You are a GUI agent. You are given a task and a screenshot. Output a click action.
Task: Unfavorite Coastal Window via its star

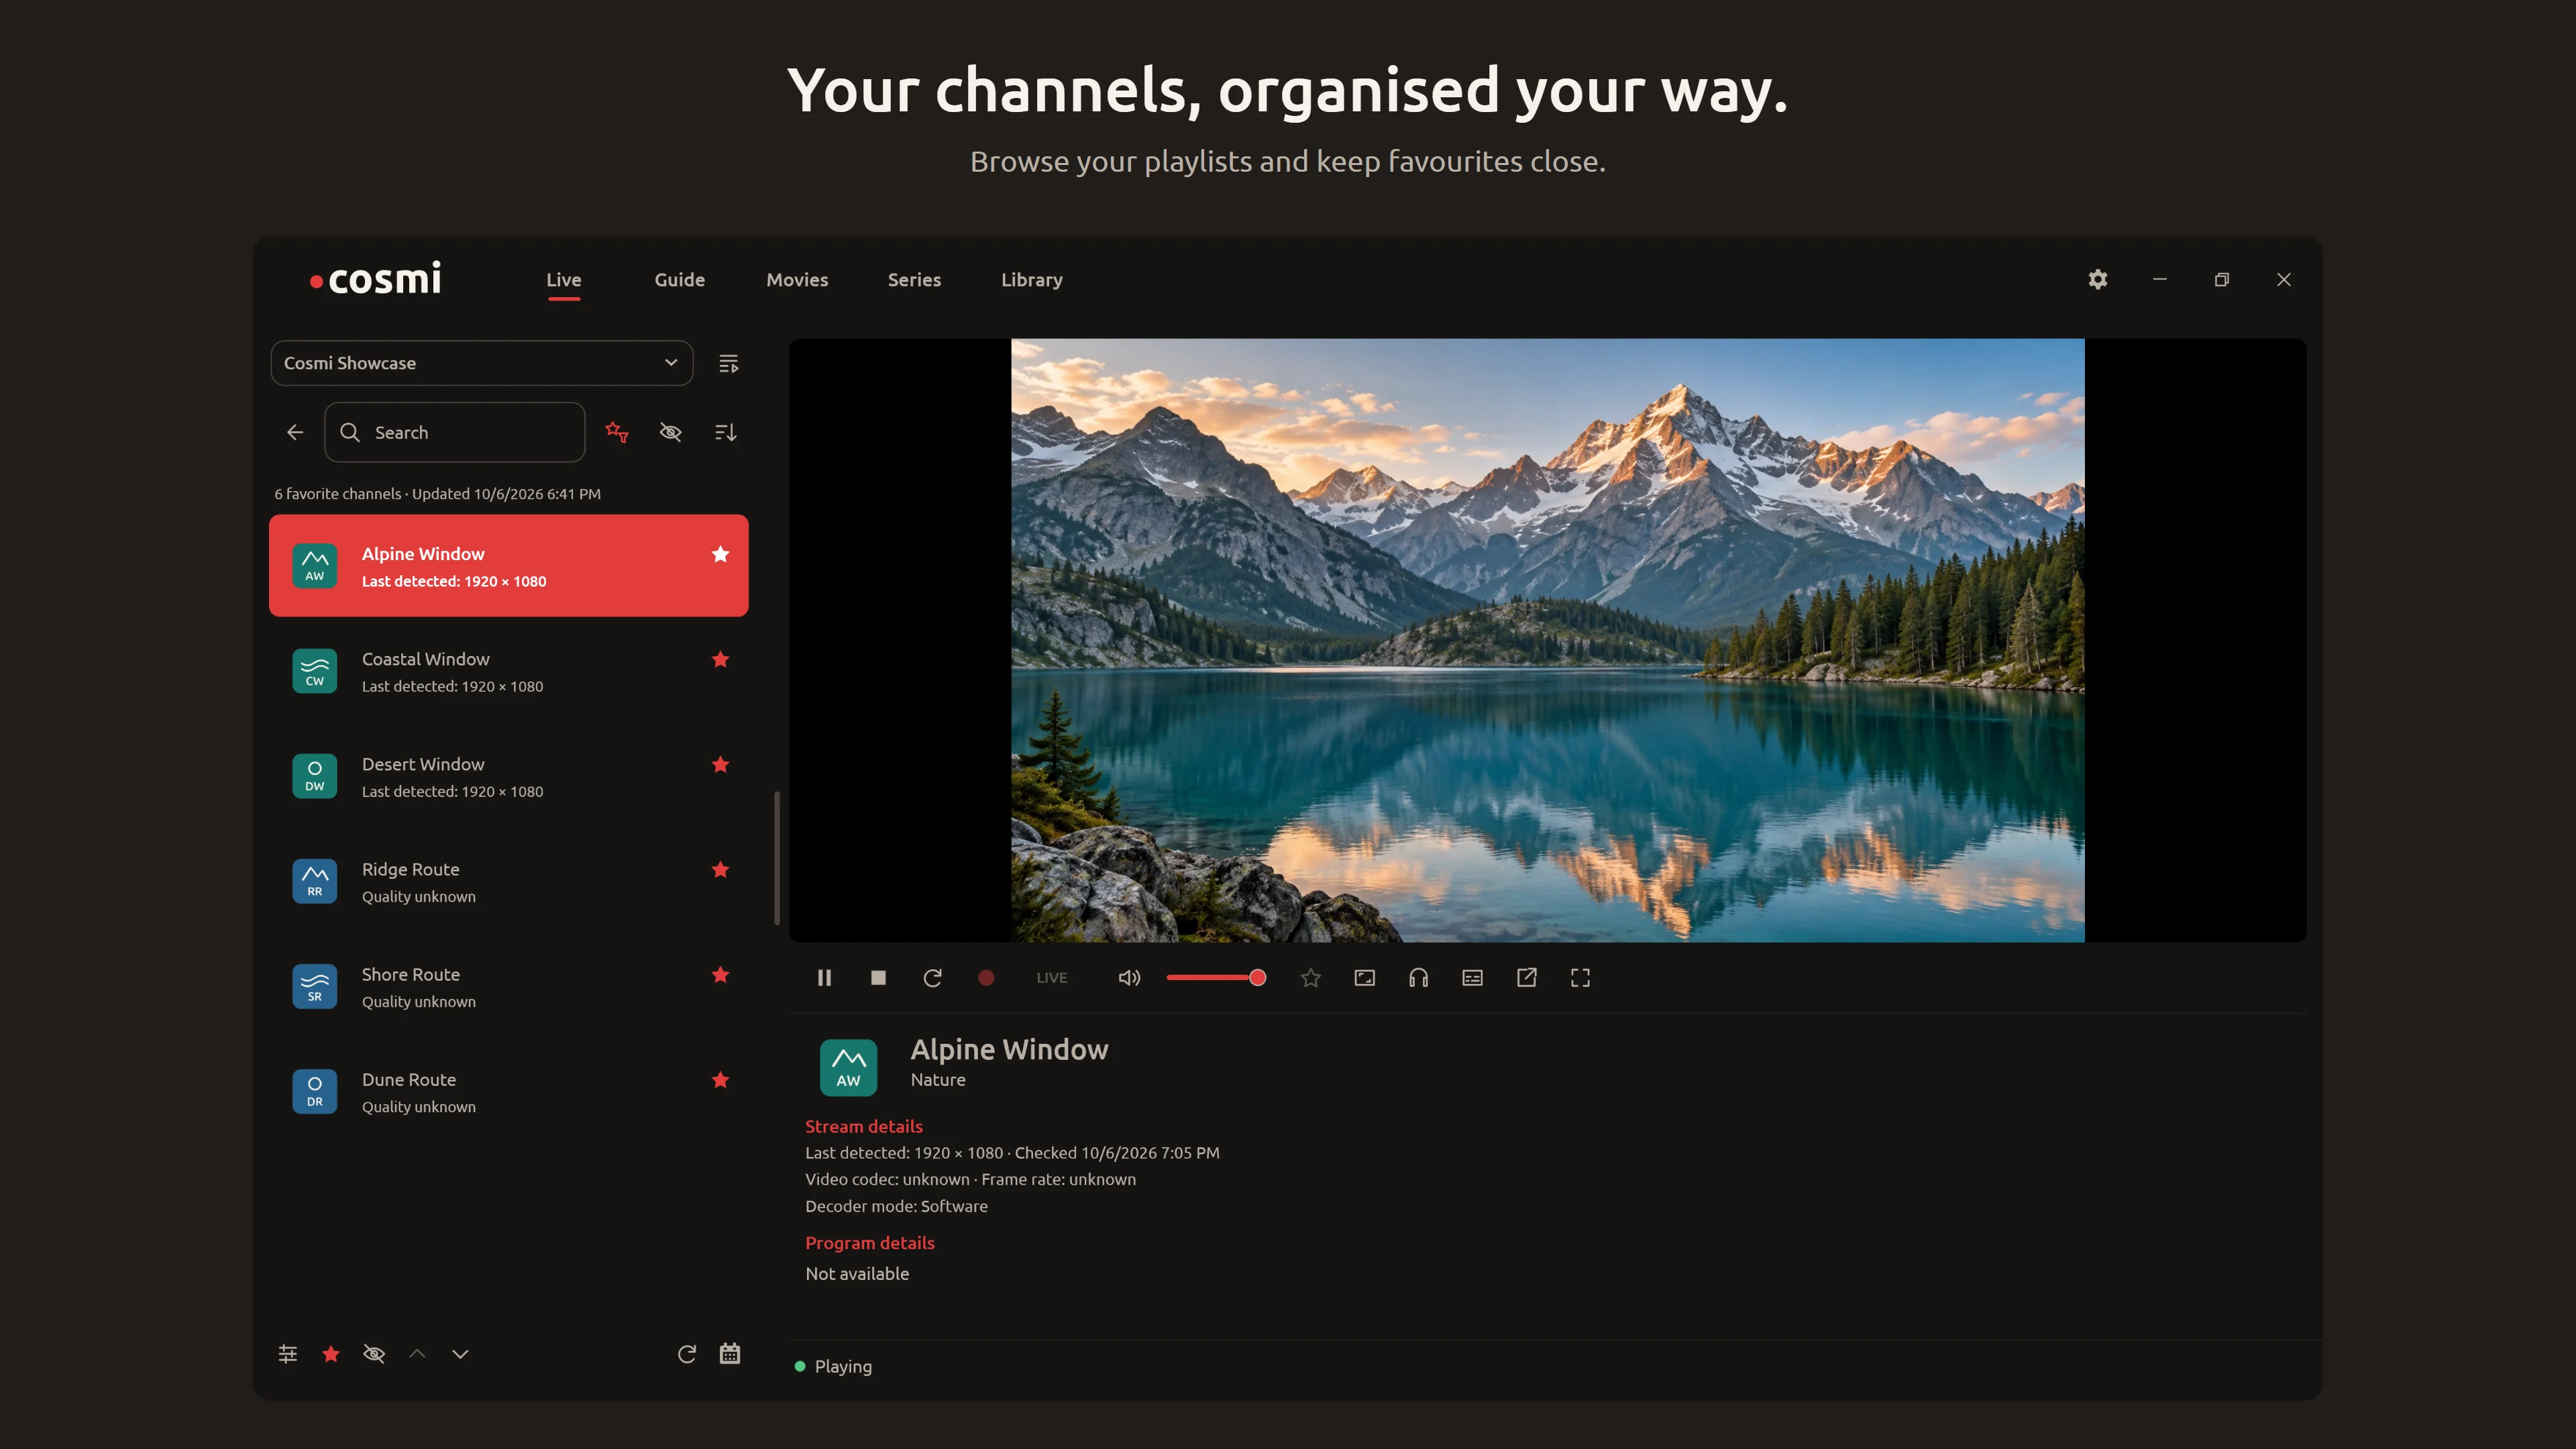pos(720,659)
